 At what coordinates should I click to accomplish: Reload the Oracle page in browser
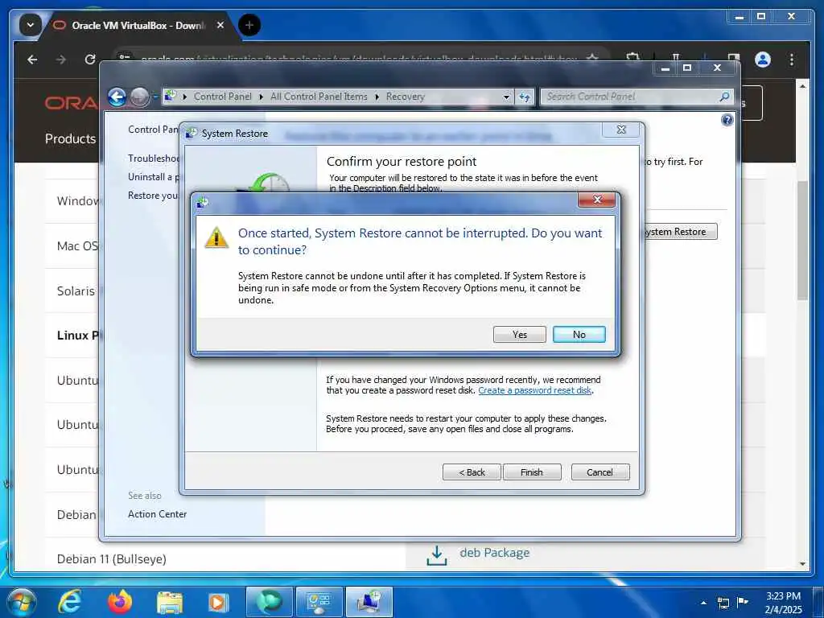tap(90, 60)
